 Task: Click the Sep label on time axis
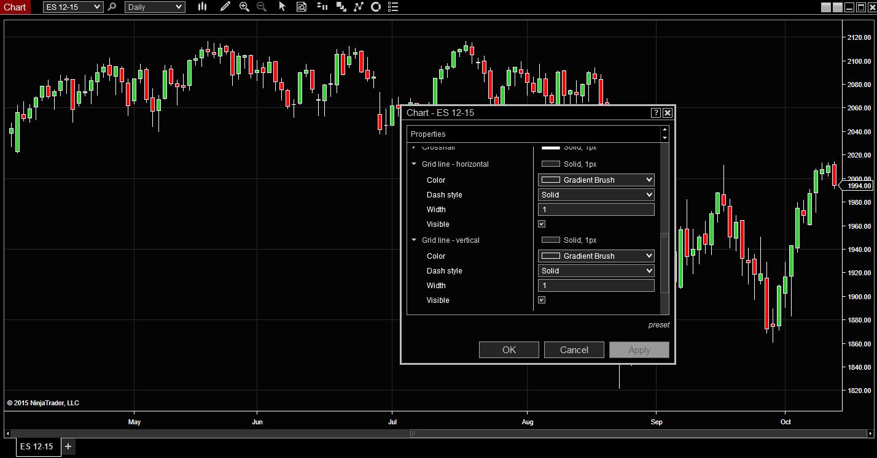pos(657,422)
